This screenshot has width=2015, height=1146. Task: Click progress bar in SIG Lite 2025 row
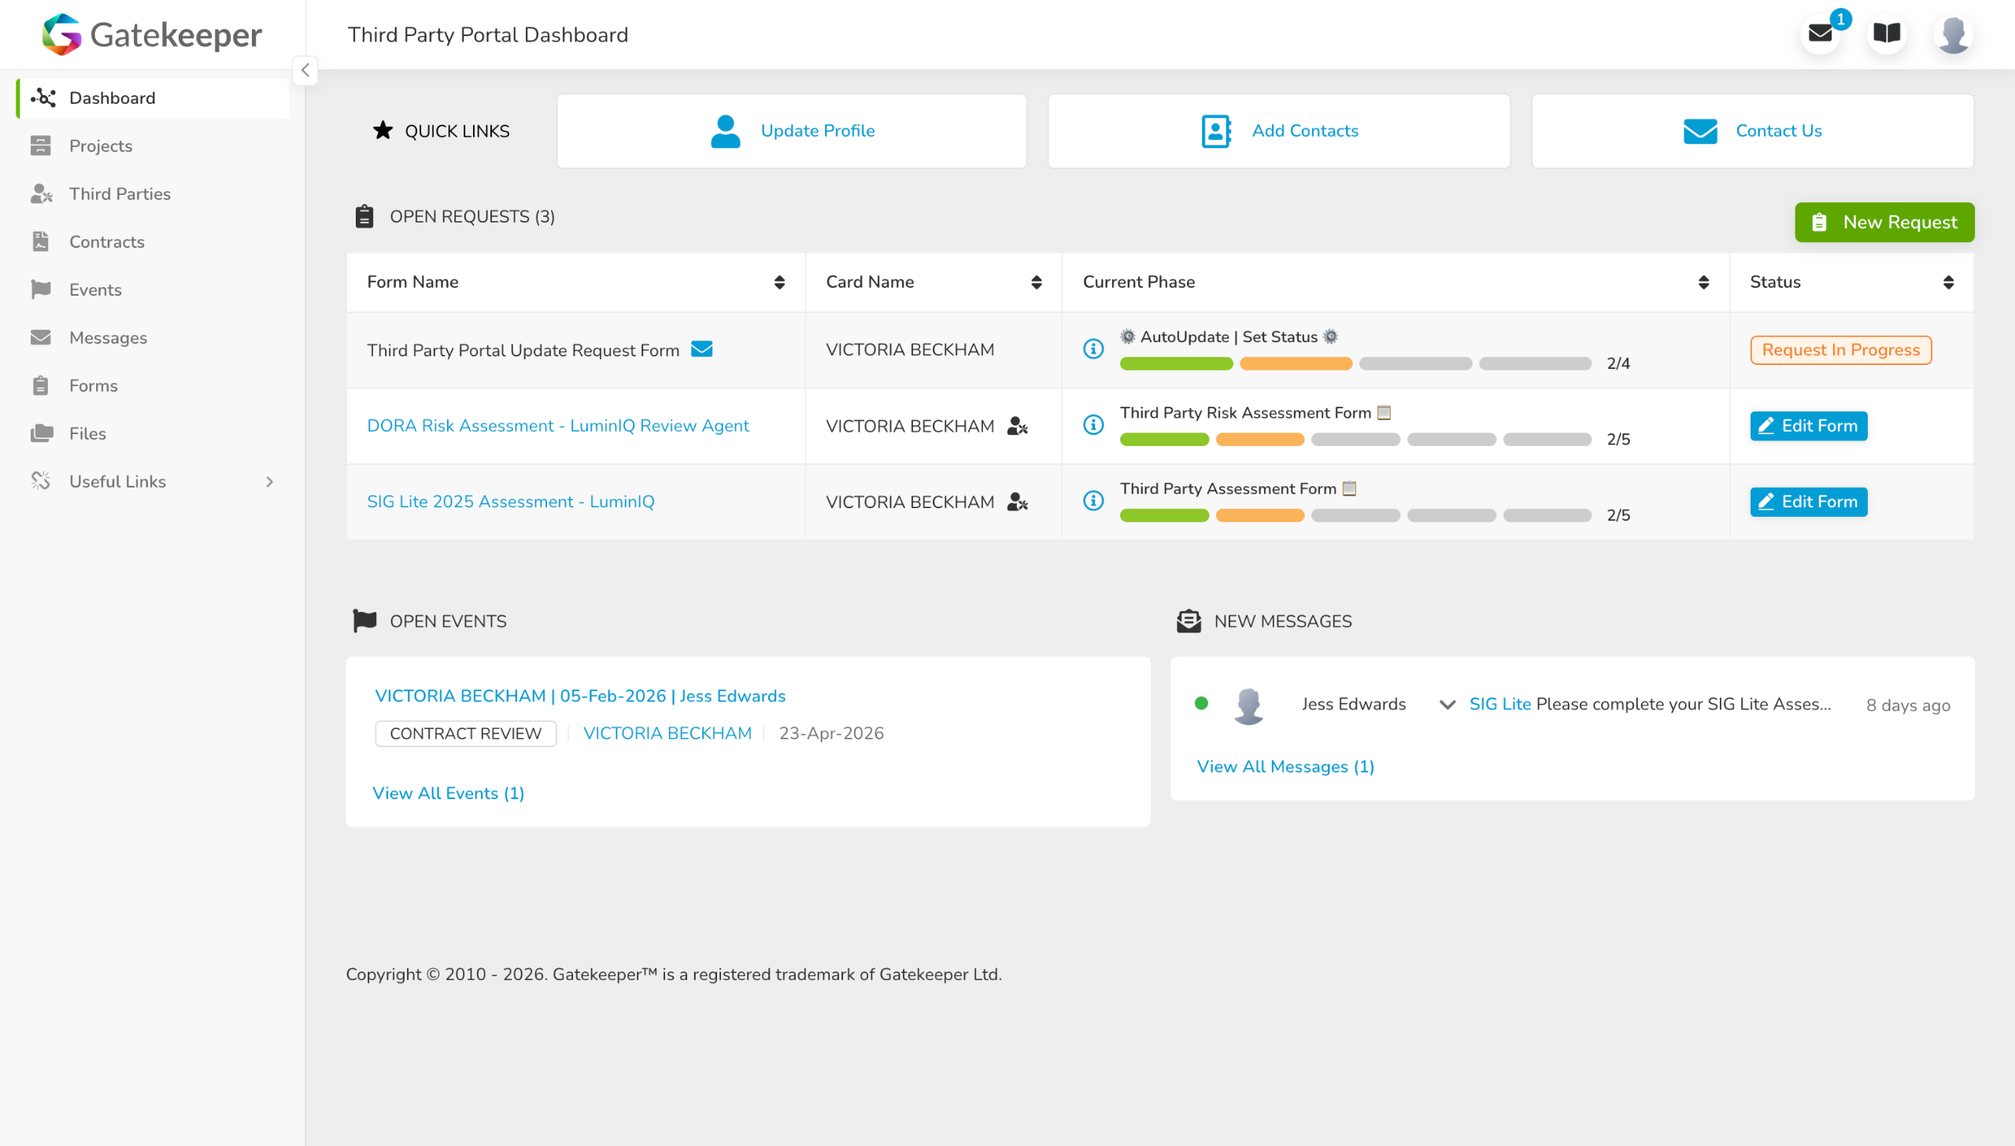[1355, 515]
